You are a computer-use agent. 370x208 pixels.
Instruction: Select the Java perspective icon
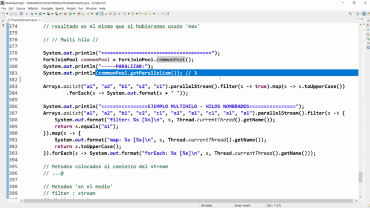click(364, 14)
